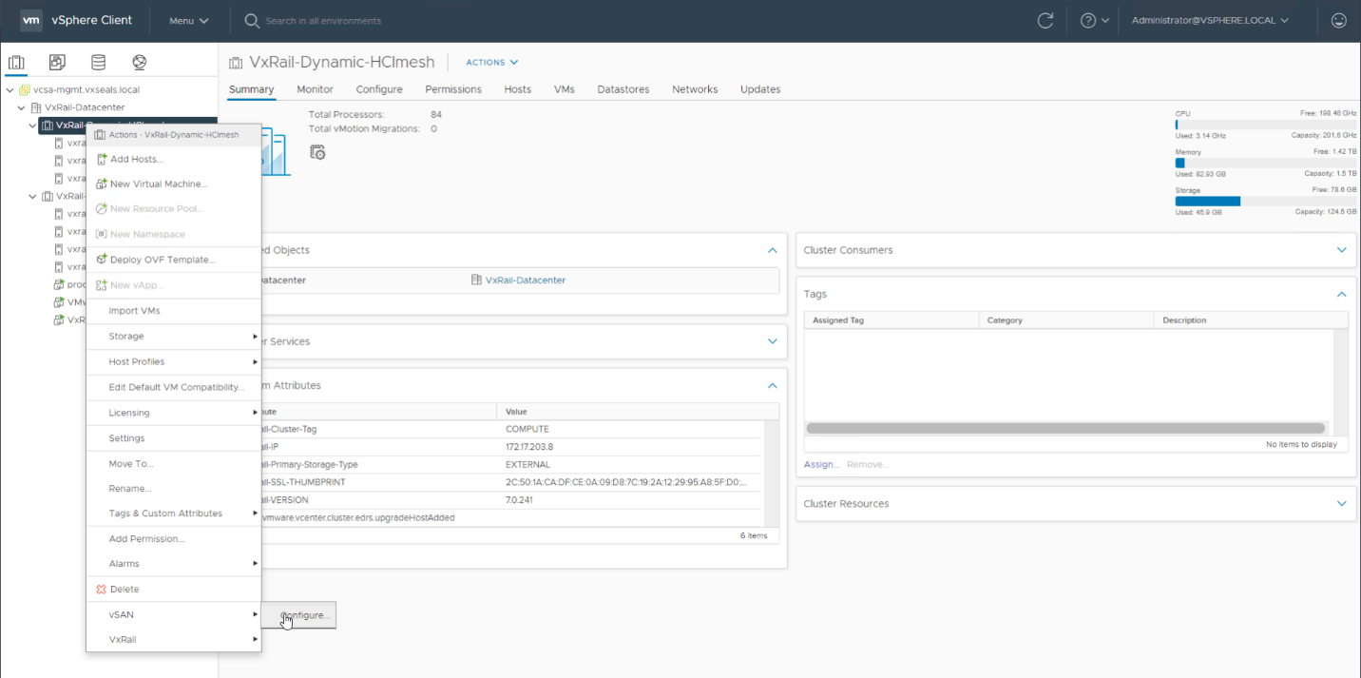1361x678 pixels.
Task: Click the scheduled tasks icon under vMotion Migrations
Action: pyautogui.click(x=317, y=152)
